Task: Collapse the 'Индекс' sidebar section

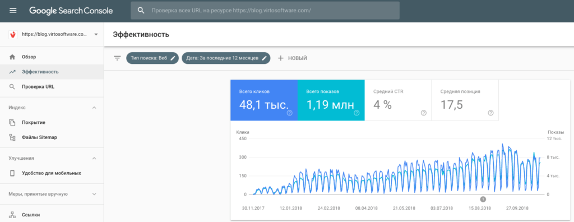Action: click(x=94, y=108)
